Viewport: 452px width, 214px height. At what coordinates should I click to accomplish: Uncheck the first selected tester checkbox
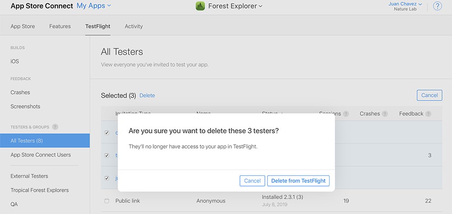(x=107, y=133)
